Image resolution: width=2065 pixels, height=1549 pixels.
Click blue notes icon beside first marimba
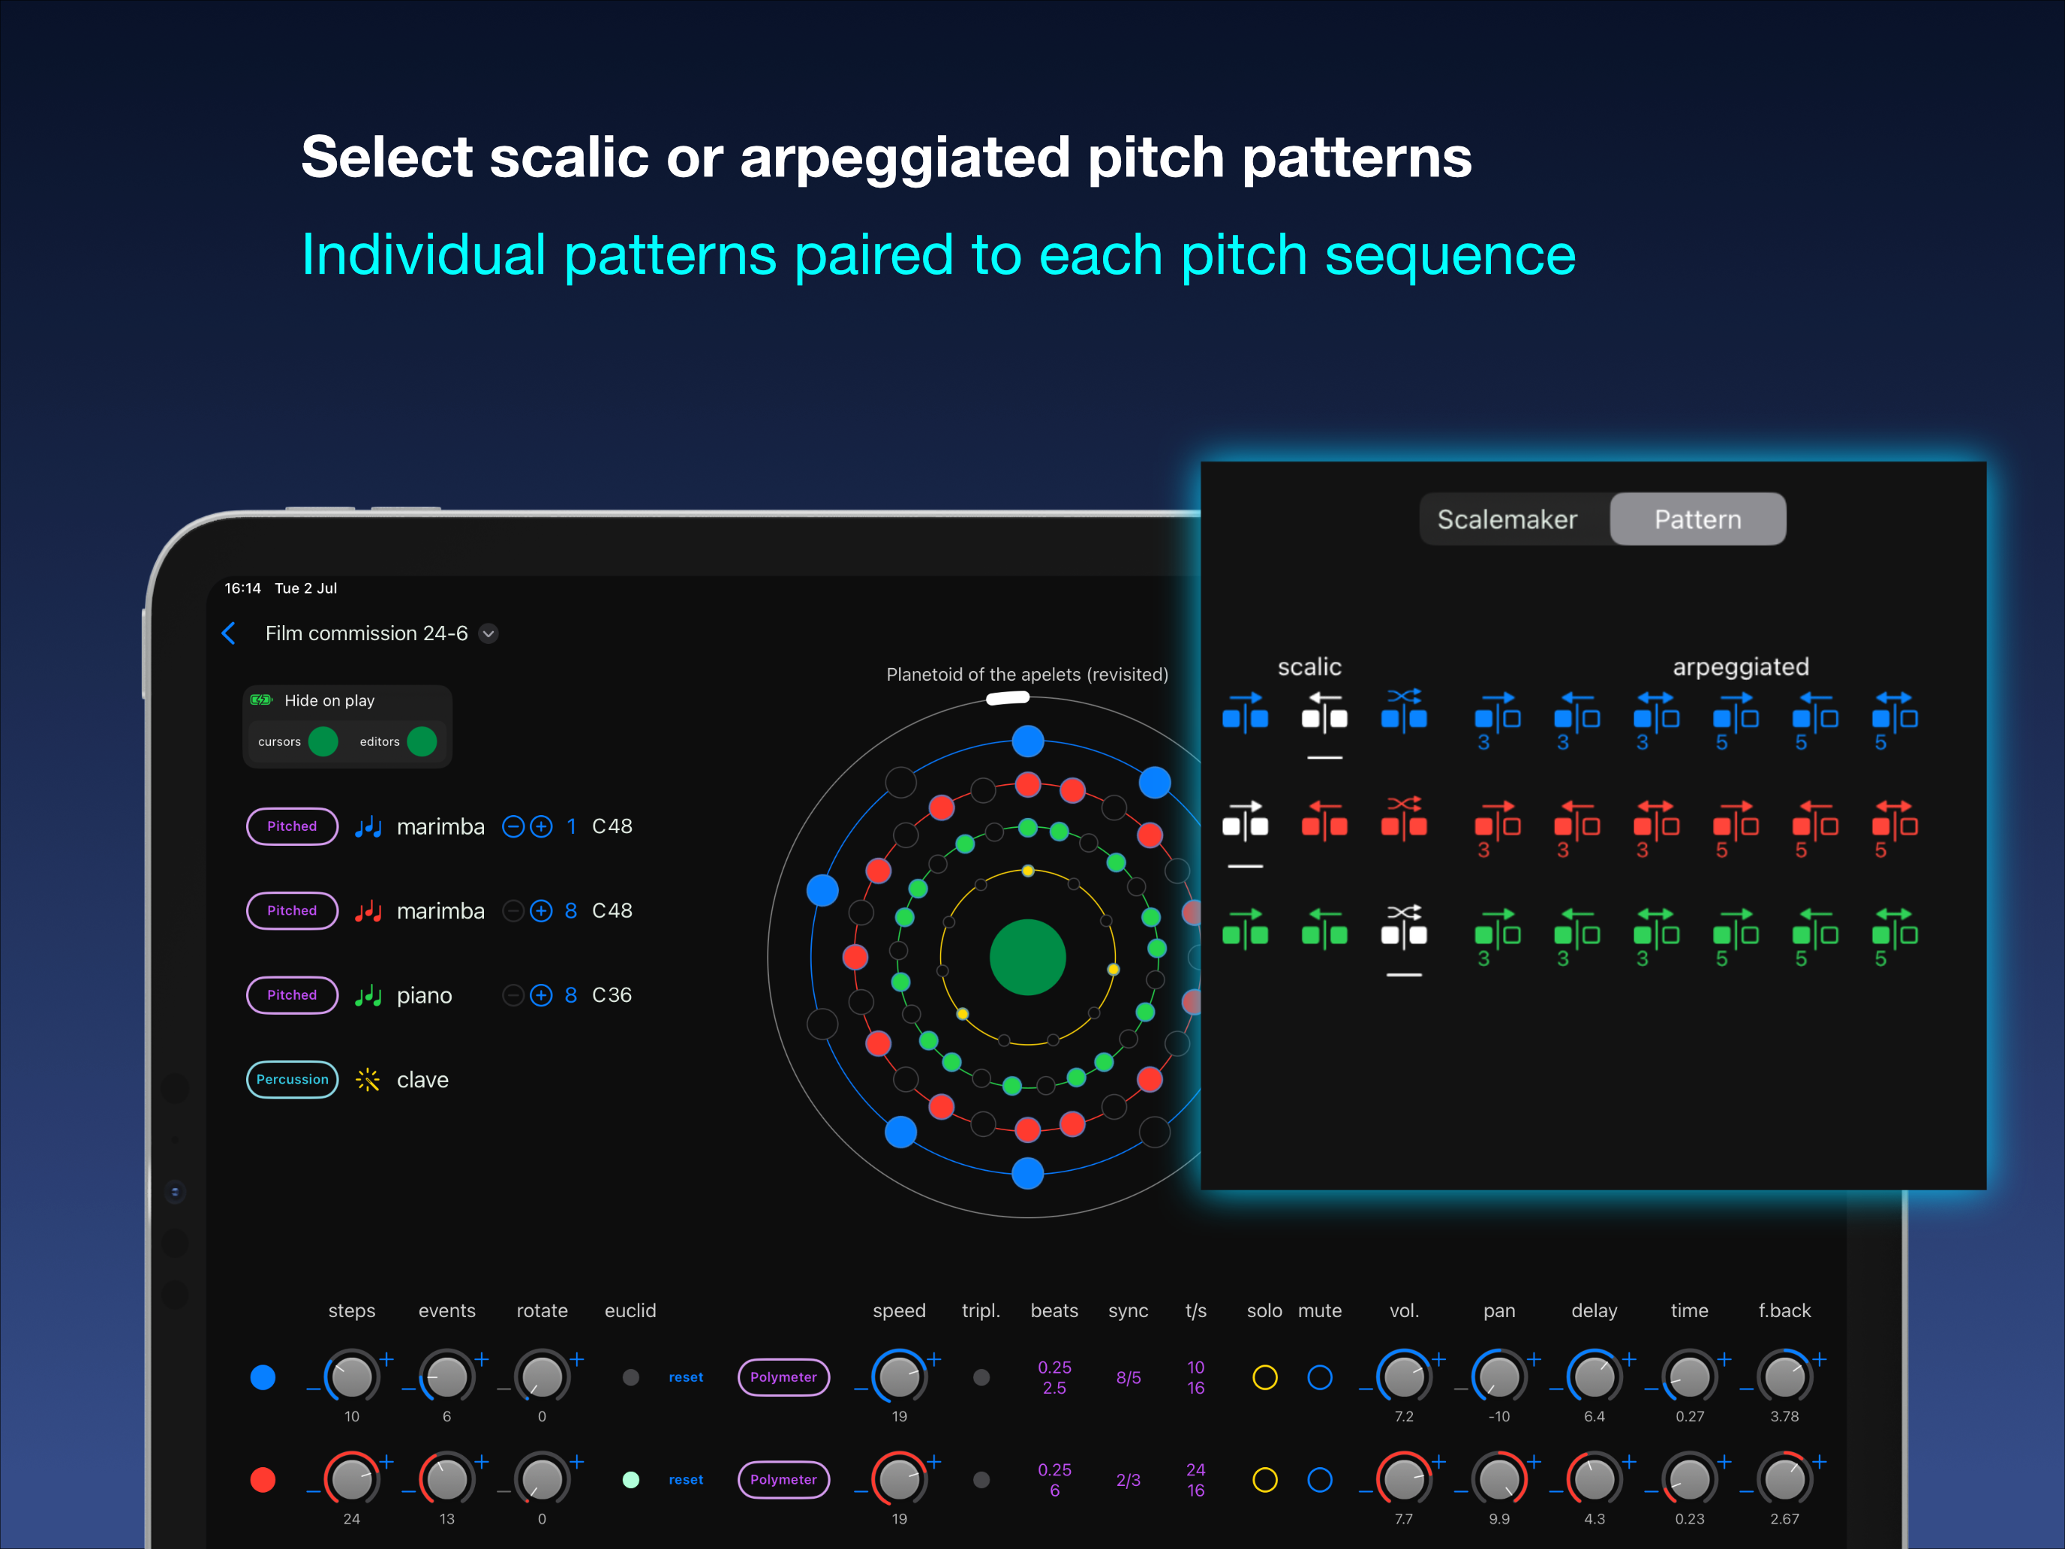point(368,827)
